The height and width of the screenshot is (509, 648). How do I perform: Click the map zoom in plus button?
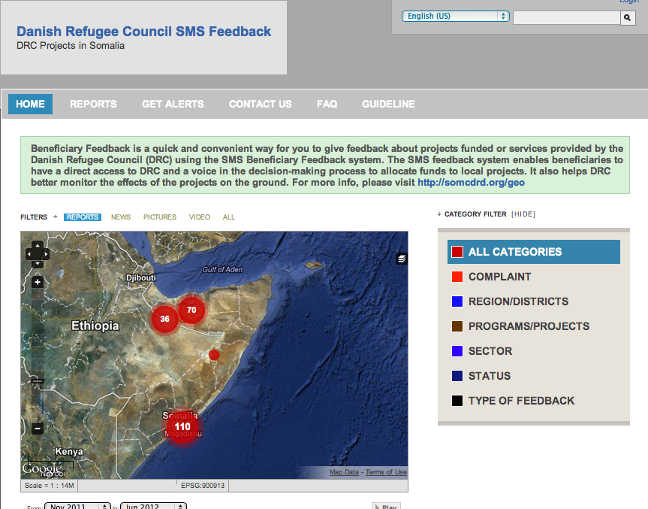[x=38, y=283]
